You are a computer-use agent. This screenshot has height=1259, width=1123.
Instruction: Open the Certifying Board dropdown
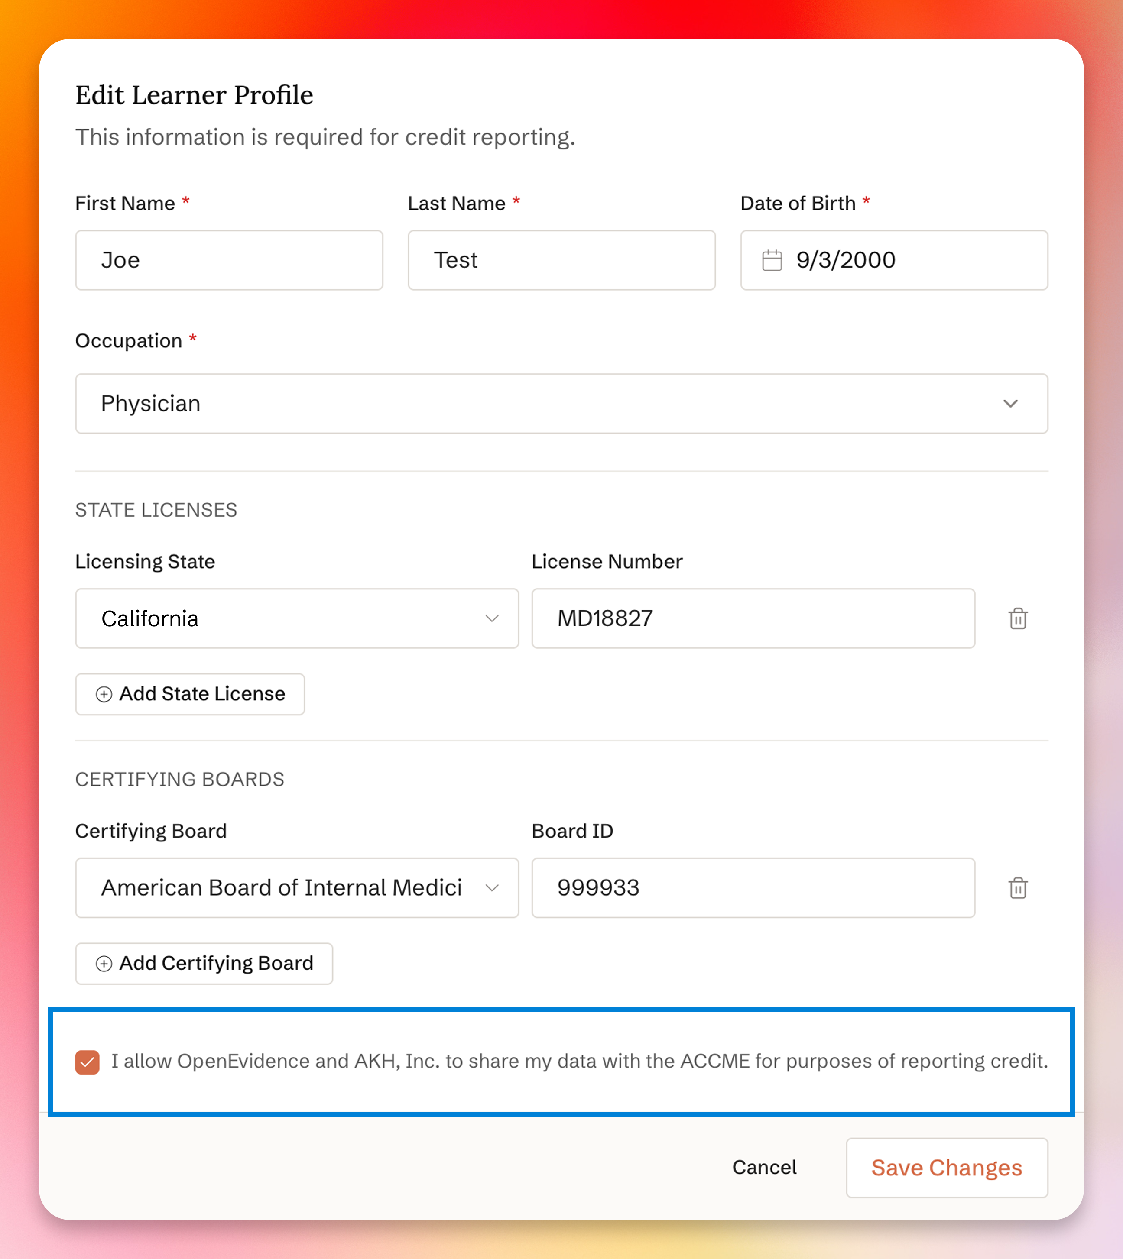[297, 888]
